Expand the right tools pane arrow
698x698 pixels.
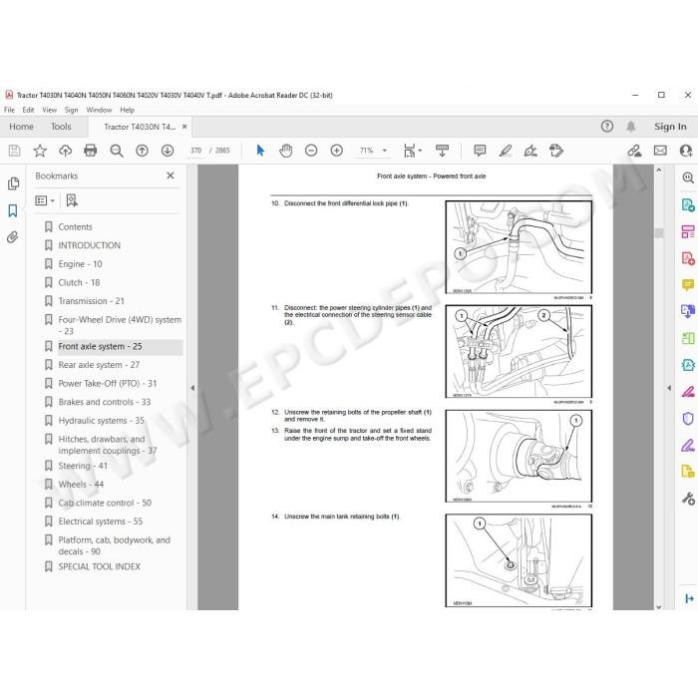point(669,388)
